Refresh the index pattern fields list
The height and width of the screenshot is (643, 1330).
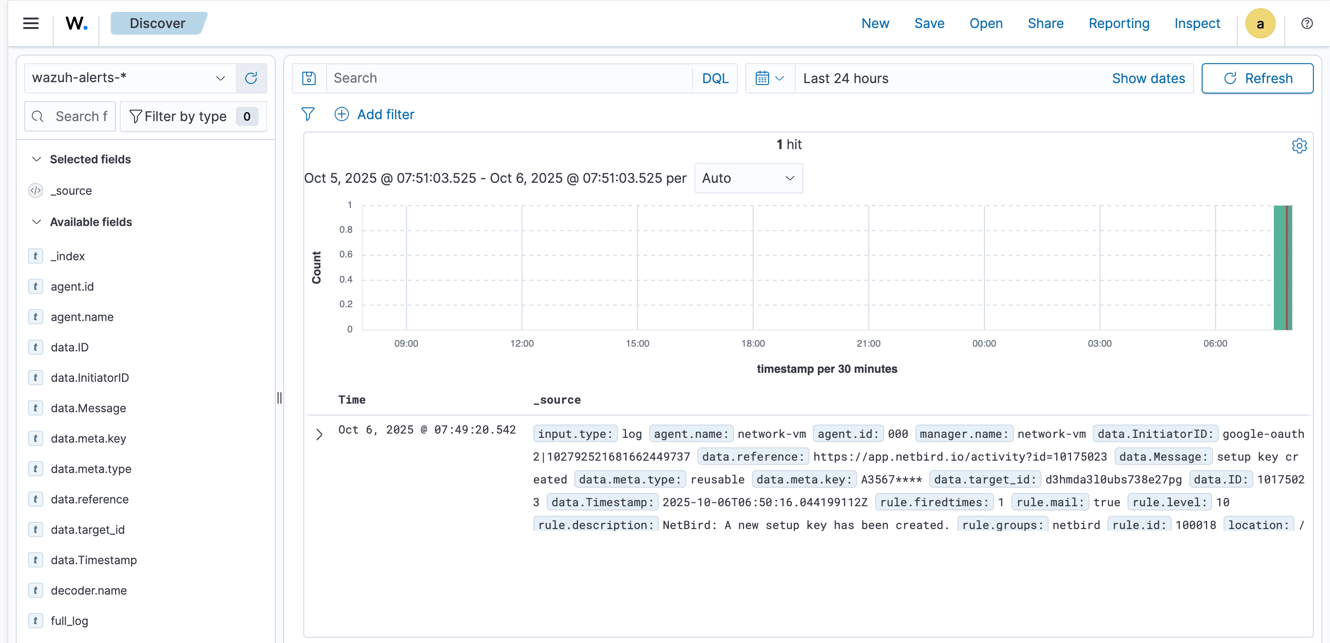pos(251,78)
